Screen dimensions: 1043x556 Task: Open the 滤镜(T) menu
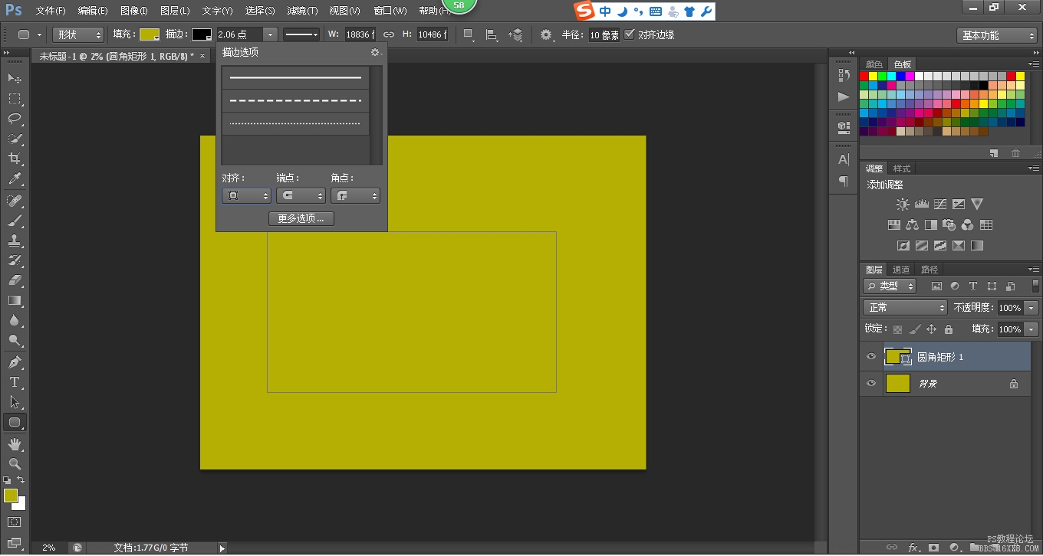302,11
